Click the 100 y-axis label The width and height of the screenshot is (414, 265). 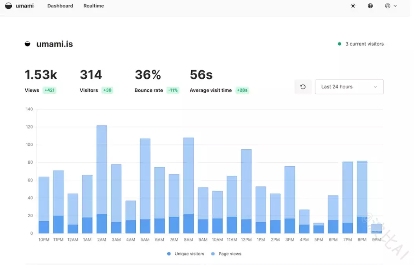(29, 145)
